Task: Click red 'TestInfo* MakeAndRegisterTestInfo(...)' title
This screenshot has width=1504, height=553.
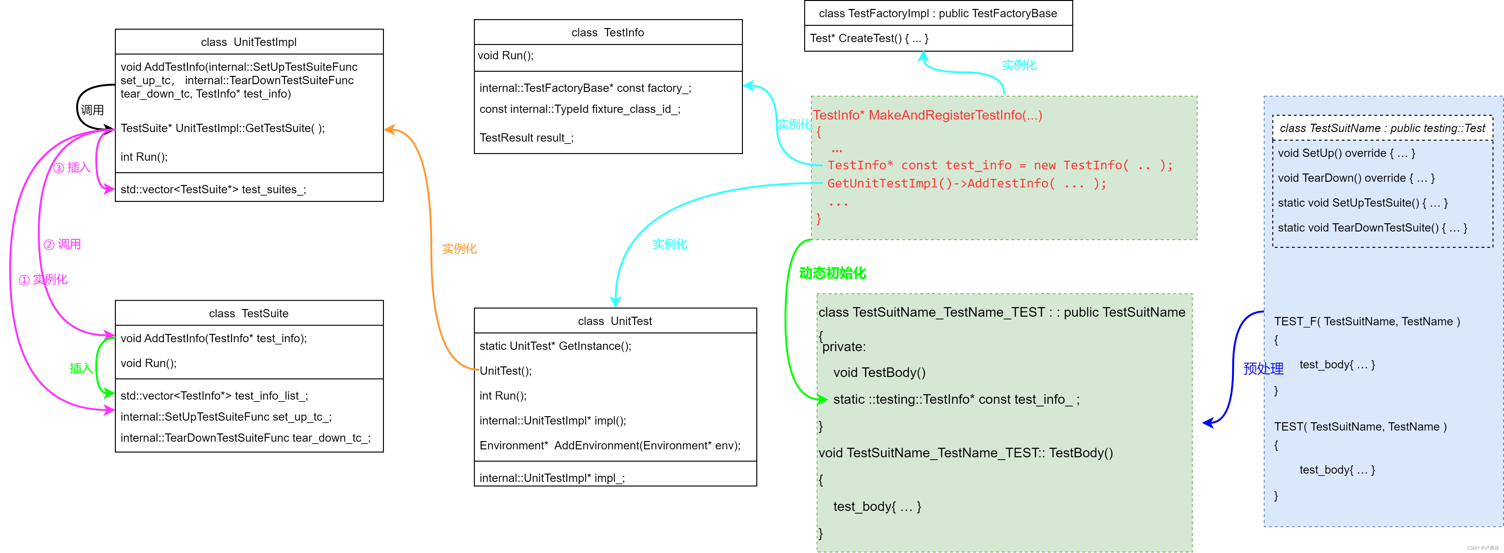Action: pos(927,115)
